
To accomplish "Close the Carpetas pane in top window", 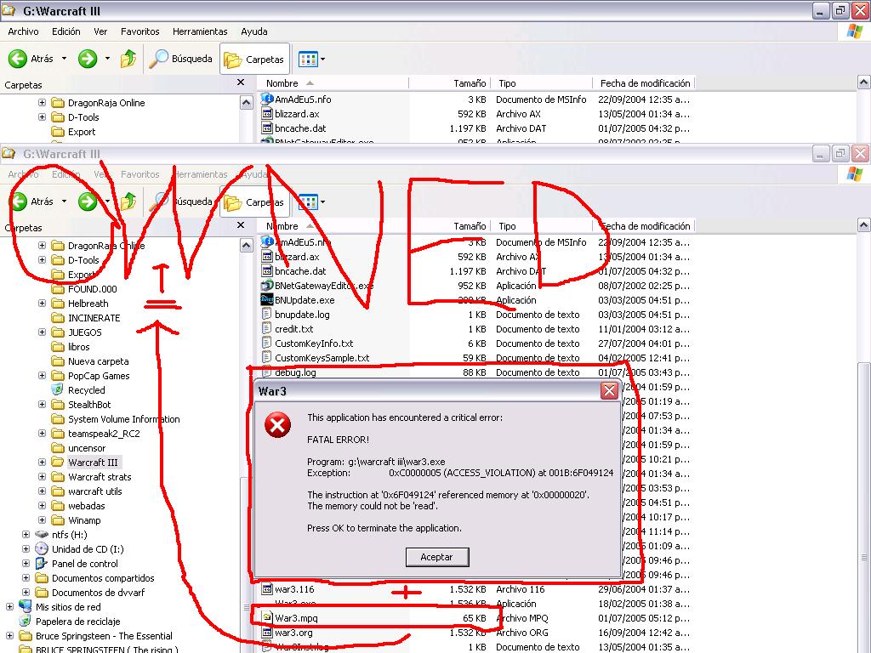I will (241, 82).
